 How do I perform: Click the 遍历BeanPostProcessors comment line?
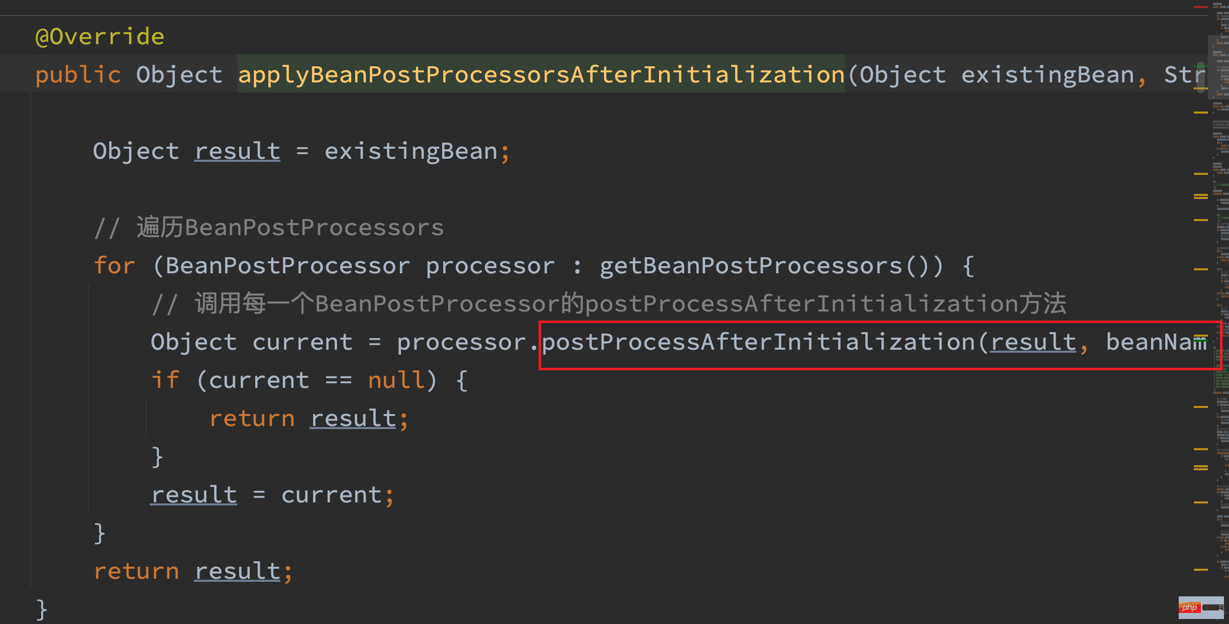290,228
